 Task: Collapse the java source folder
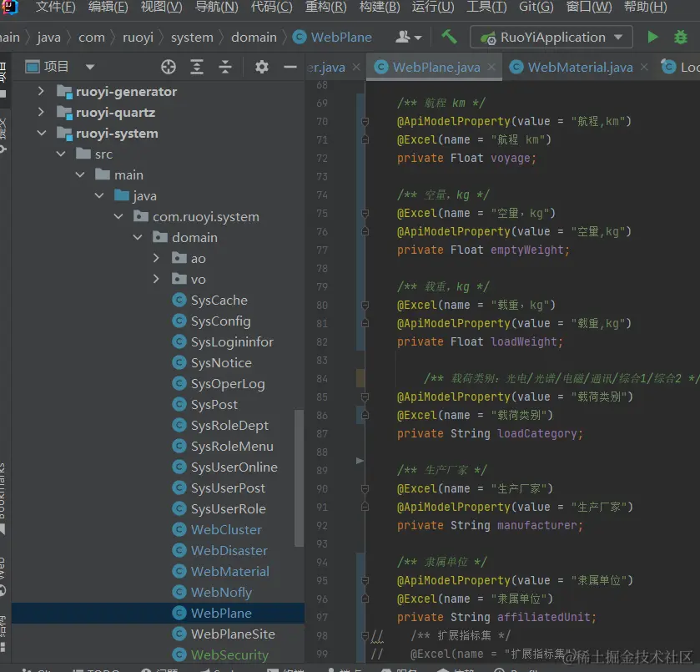tap(99, 195)
